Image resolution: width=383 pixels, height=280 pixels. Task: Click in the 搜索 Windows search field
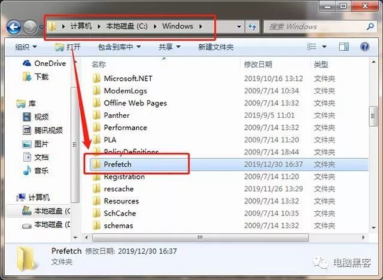[x=315, y=26]
